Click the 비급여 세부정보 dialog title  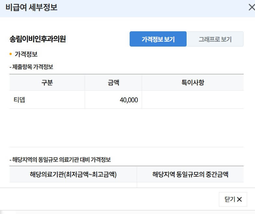[x=32, y=7]
